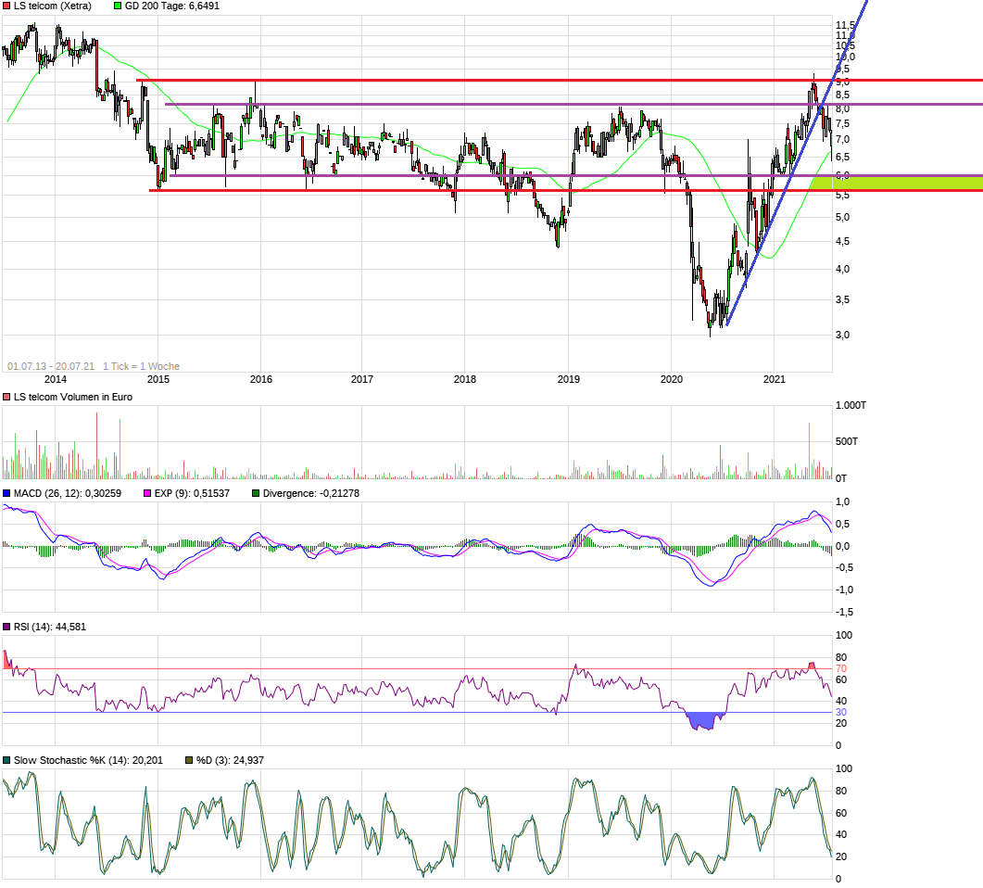
Task: Select the red LS telcom (Xetra) legend icon
Action: pos(7,6)
